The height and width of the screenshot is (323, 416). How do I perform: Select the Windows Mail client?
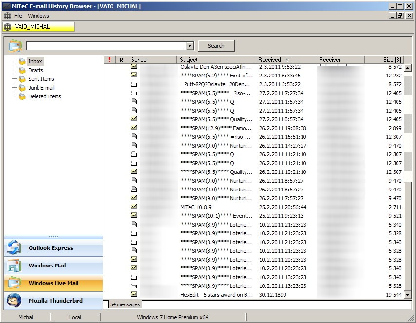point(54,266)
